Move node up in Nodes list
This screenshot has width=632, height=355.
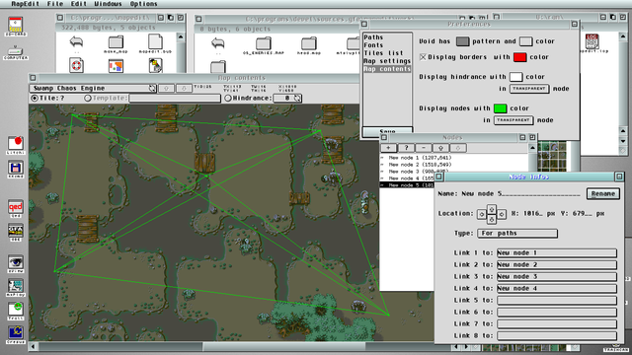coord(441,148)
